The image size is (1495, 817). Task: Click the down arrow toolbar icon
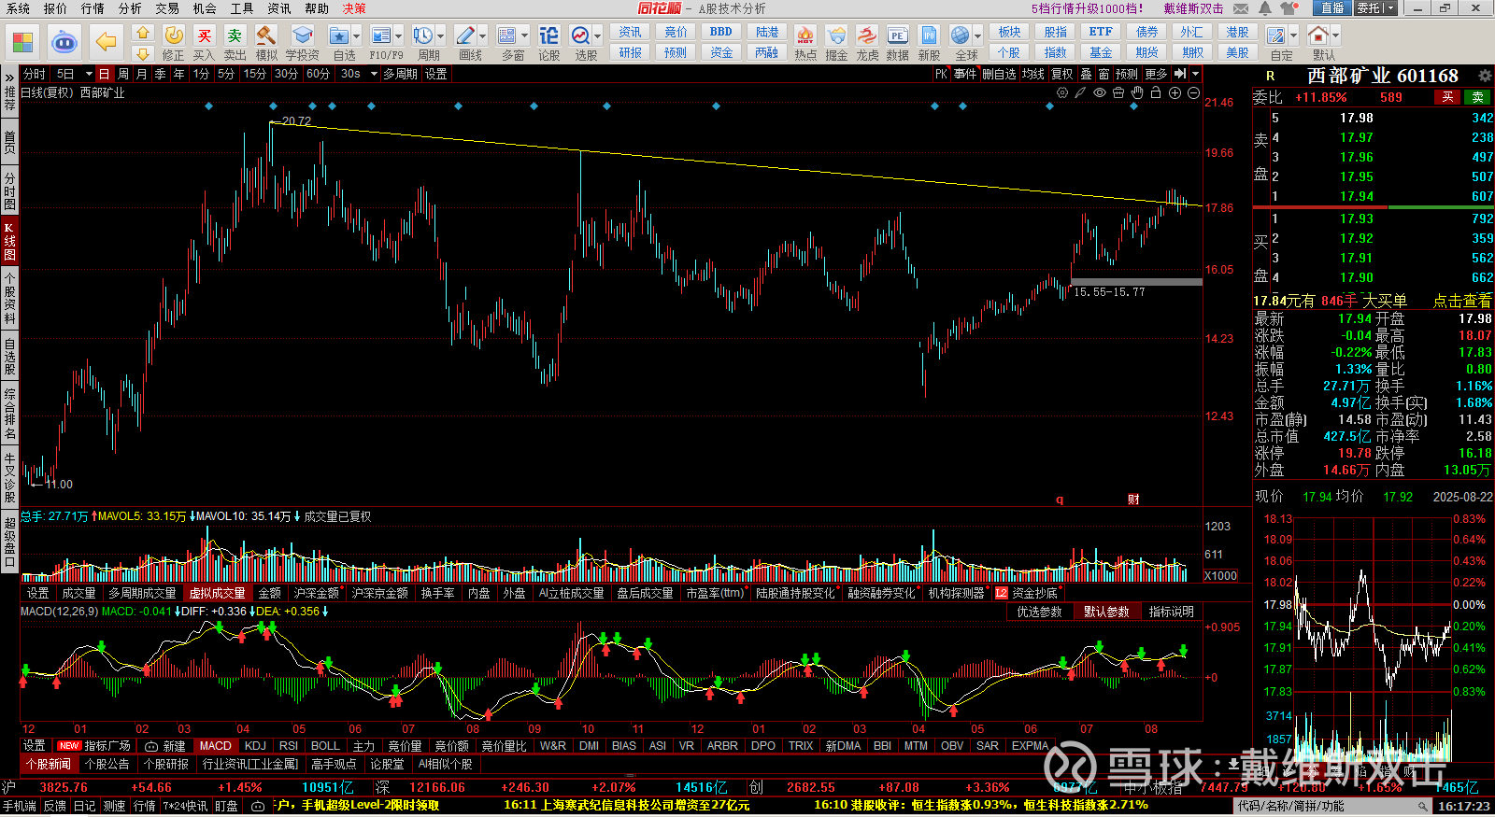pyautogui.click(x=143, y=54)
